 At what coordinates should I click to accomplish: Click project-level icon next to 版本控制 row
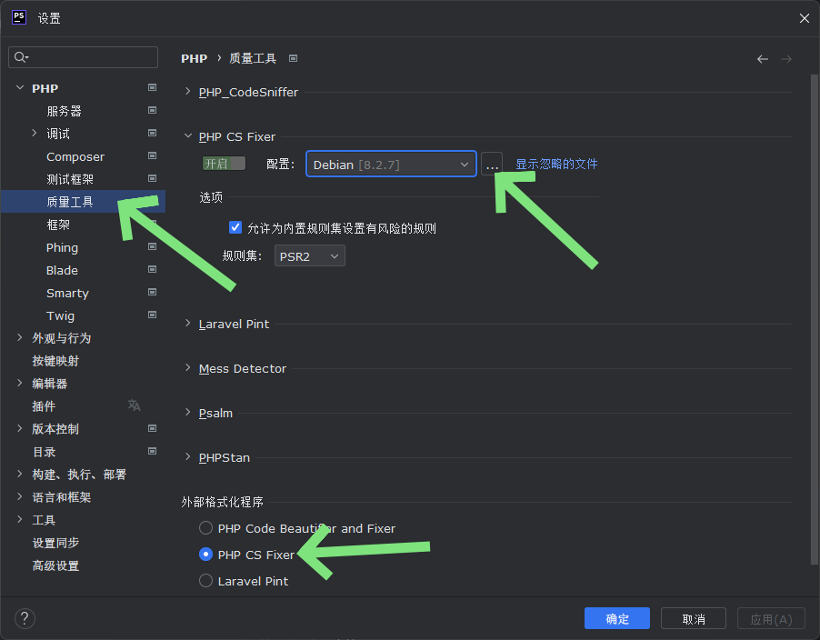tap(152, 428)
